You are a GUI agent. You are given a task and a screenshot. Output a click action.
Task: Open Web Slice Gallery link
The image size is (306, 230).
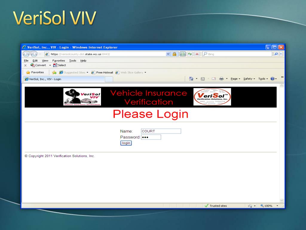pyautogui.click(x=129, y=72)
